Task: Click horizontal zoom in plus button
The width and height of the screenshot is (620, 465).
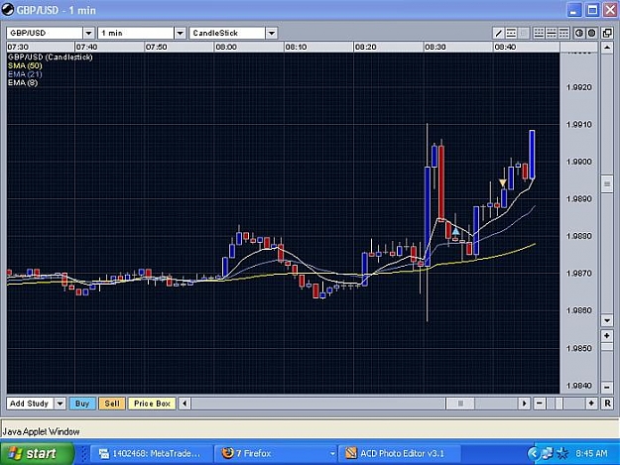Action: (591, 404)
